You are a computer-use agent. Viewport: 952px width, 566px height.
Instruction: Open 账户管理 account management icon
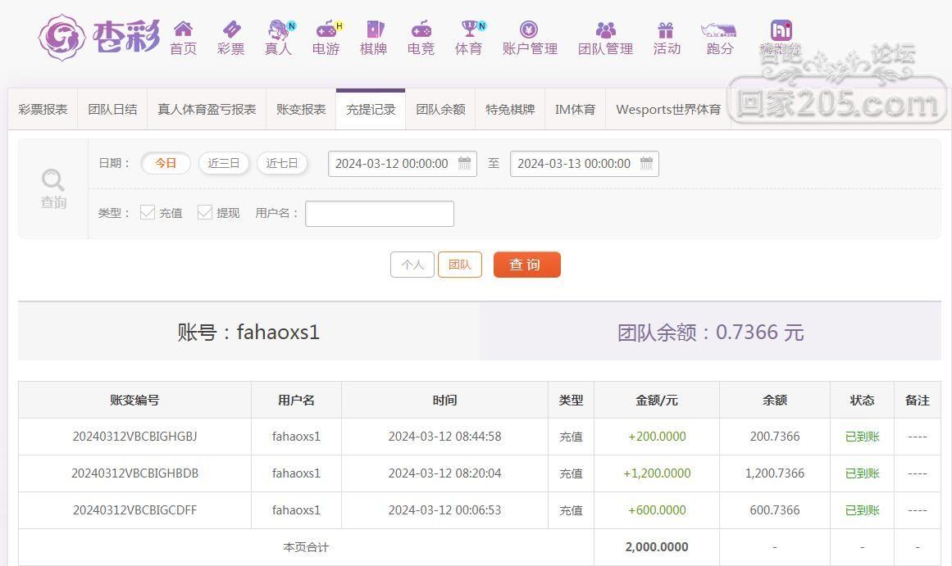[529, 30]
